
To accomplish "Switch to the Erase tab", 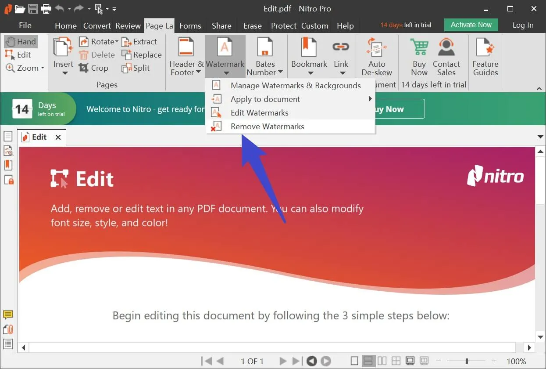I will click(253, 26).
